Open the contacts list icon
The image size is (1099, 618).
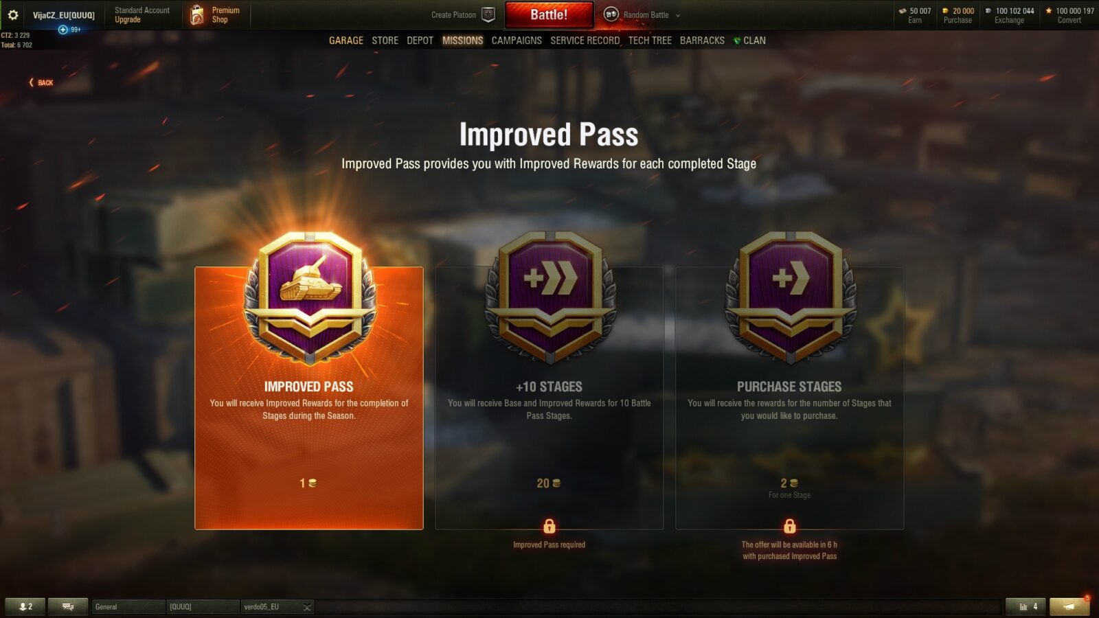[x=25, y=606]
